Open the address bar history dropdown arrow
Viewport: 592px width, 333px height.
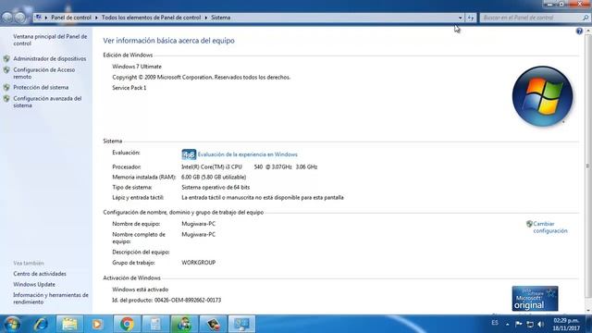461,18
